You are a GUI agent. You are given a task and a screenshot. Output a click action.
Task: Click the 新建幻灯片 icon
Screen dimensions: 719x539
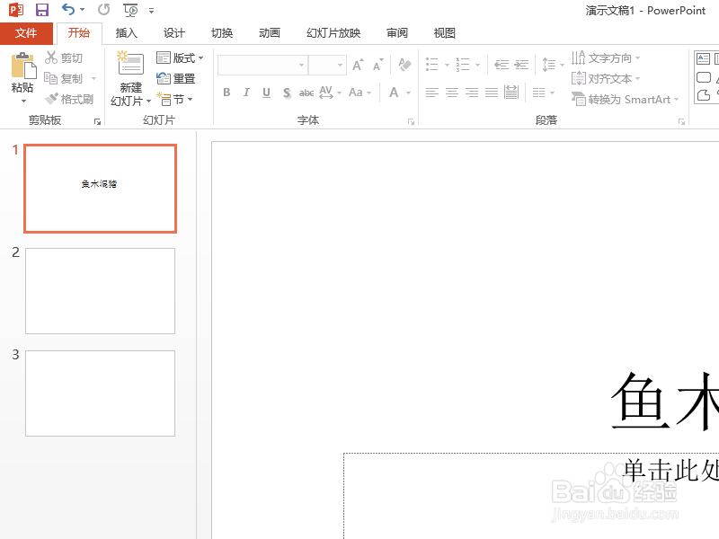click(130, 64)
